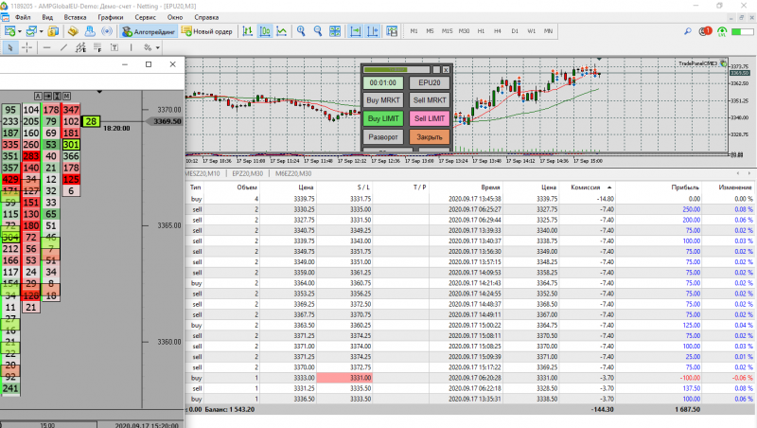
Task: Open the search magnifier at top right
Action: tap(686, 31)
